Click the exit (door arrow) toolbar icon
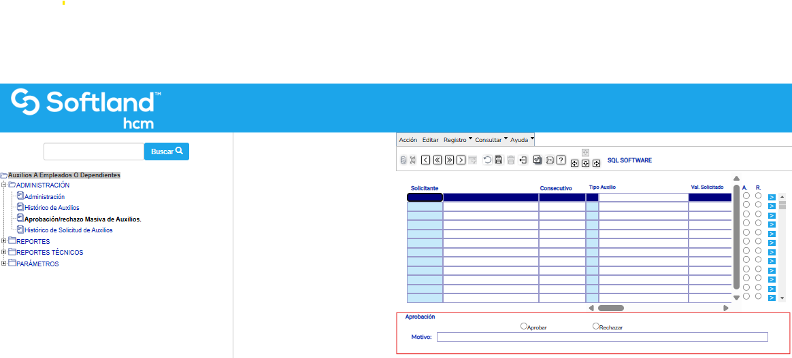Screen dimensions: 792x358 tap(523, 160)
